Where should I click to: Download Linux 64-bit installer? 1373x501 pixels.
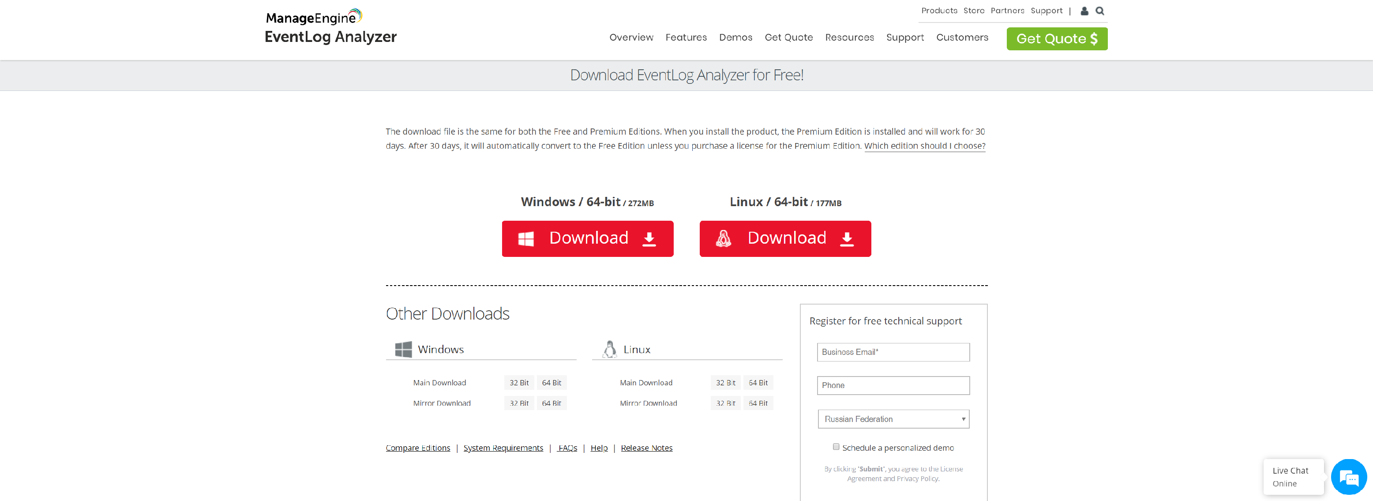(x=785, y=238)
